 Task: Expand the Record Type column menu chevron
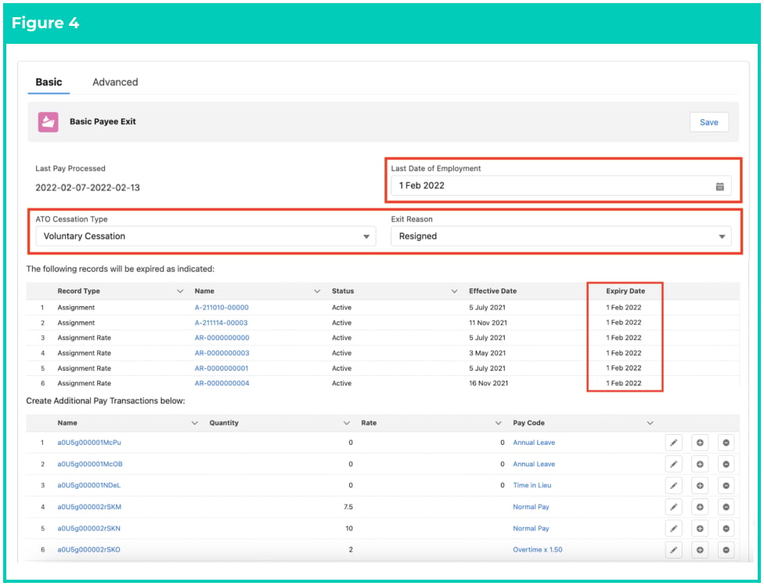click(180, 291)
